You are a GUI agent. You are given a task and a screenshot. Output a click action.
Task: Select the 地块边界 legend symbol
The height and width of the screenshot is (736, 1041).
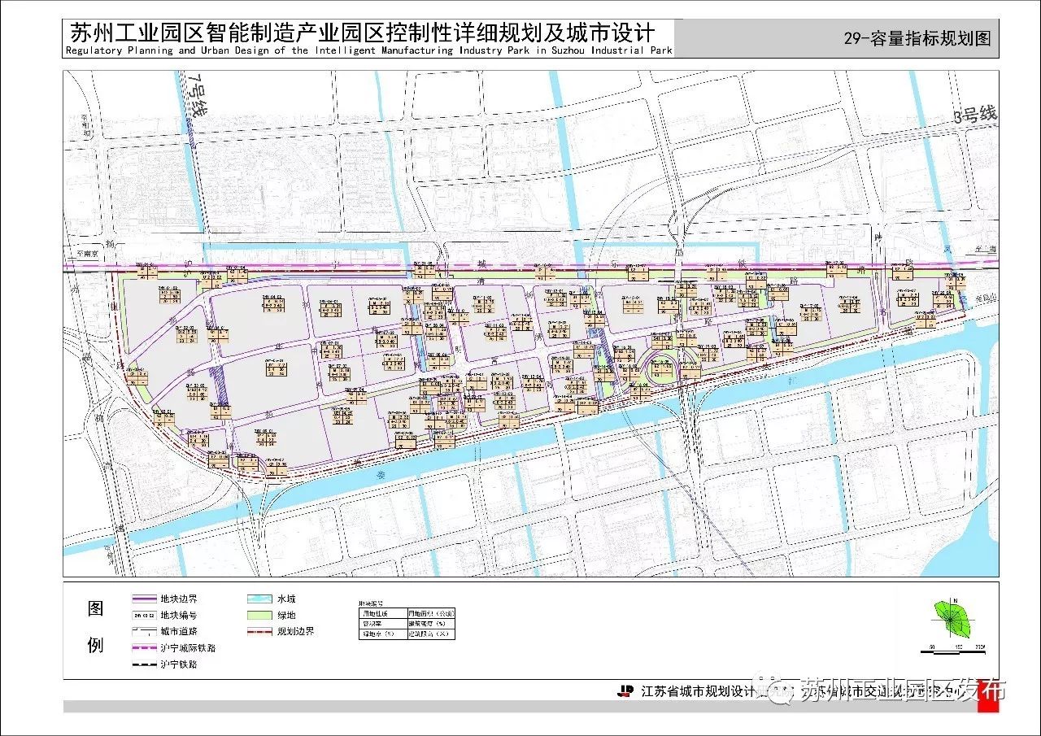click(x=144, y=599)
